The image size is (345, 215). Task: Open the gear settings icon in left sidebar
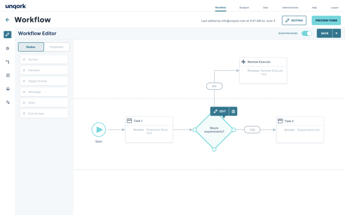[x=8, y=48]
